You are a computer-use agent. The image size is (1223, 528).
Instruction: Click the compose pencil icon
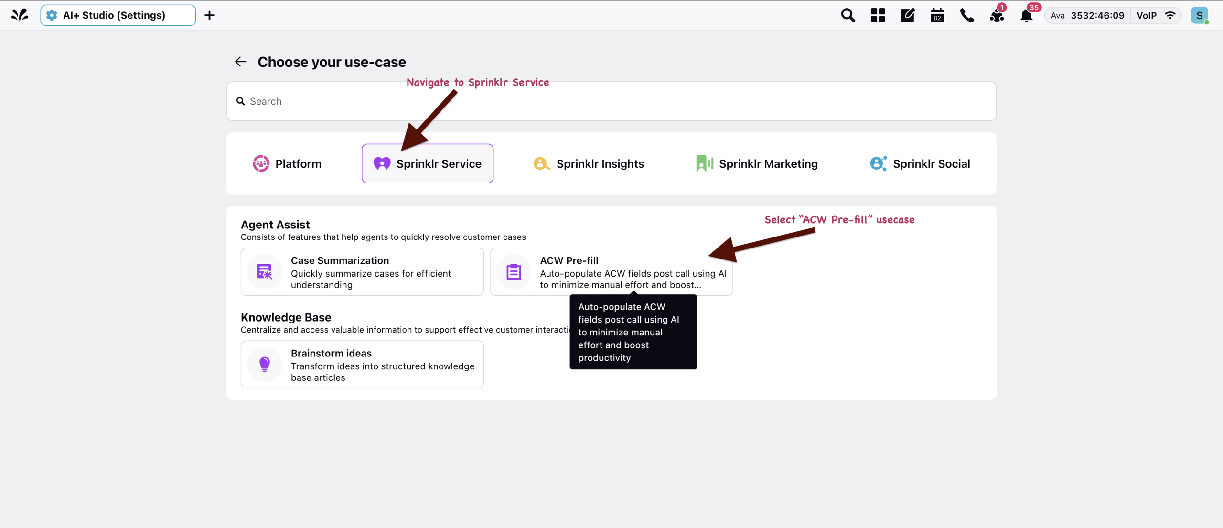coord(907,15)
